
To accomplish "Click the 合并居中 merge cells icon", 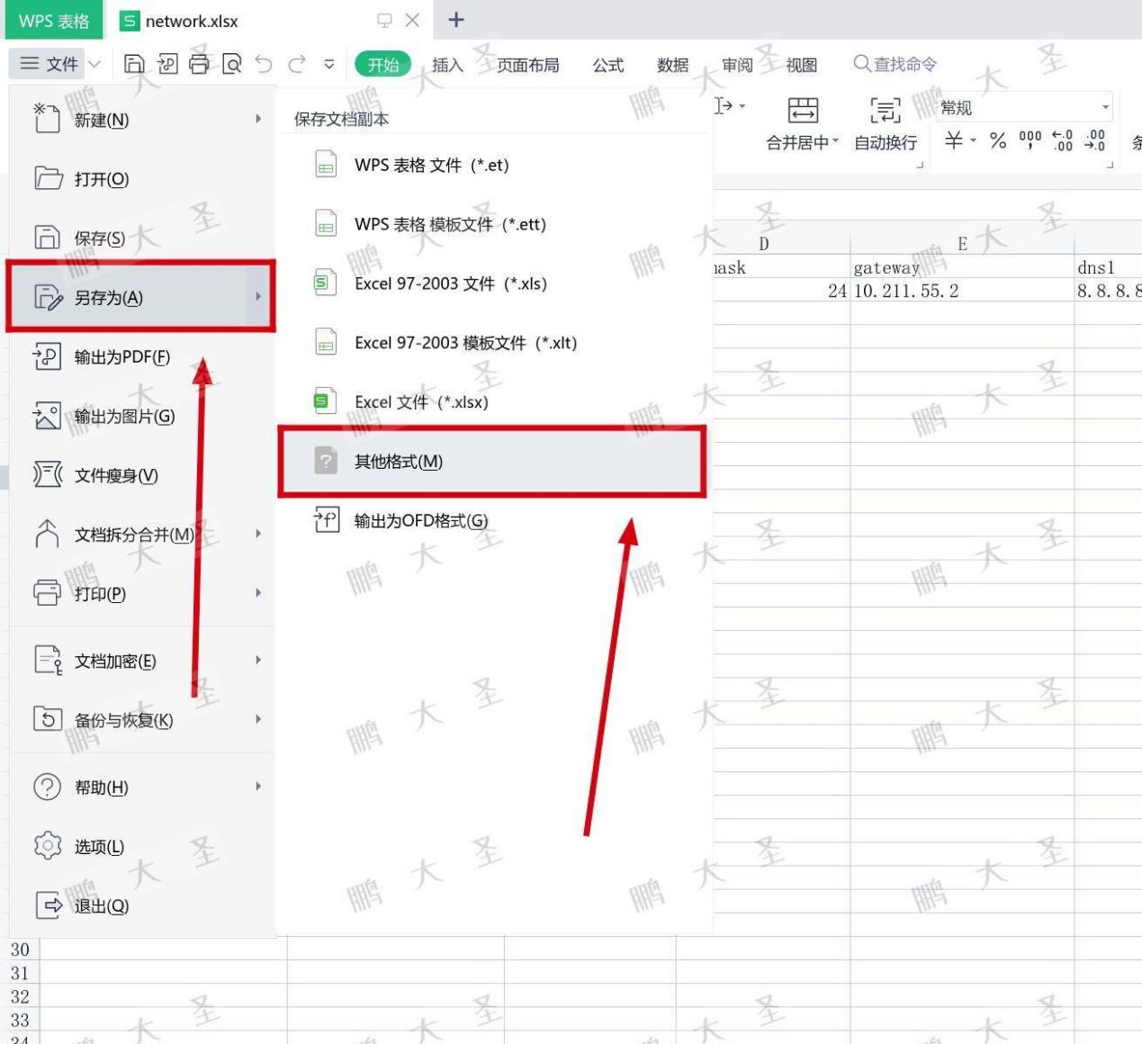I will point(803,111).
